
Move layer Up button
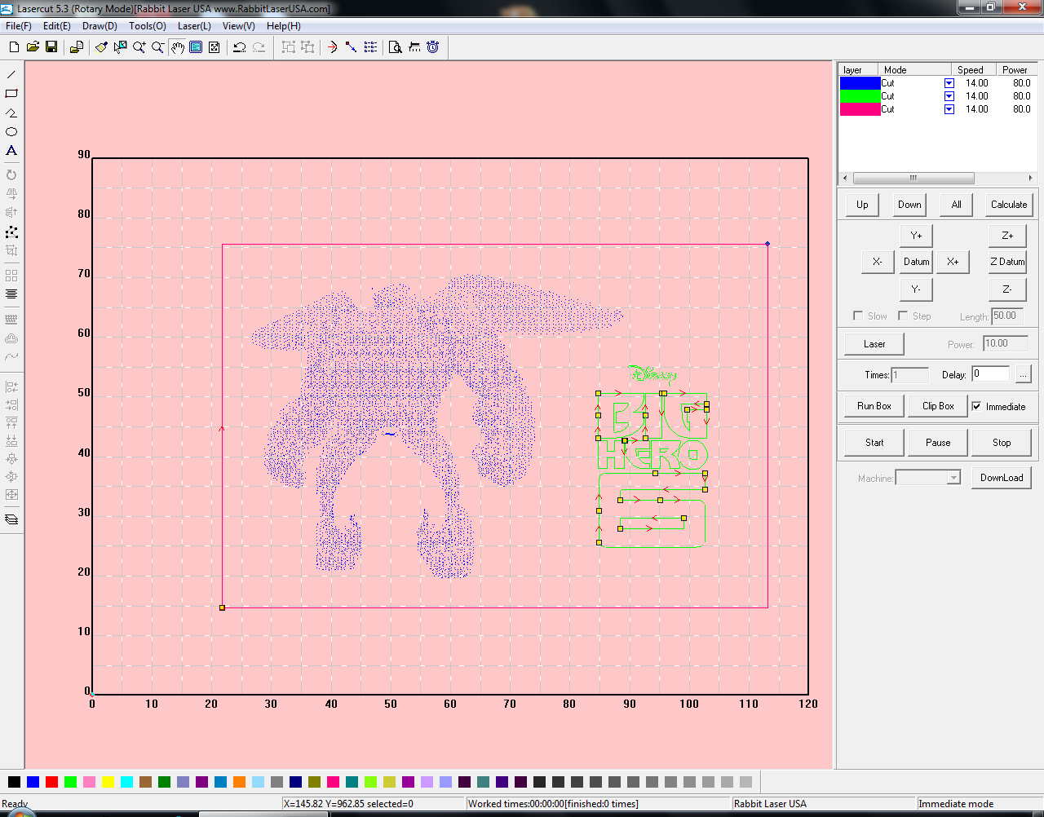[x=862, y=205]
